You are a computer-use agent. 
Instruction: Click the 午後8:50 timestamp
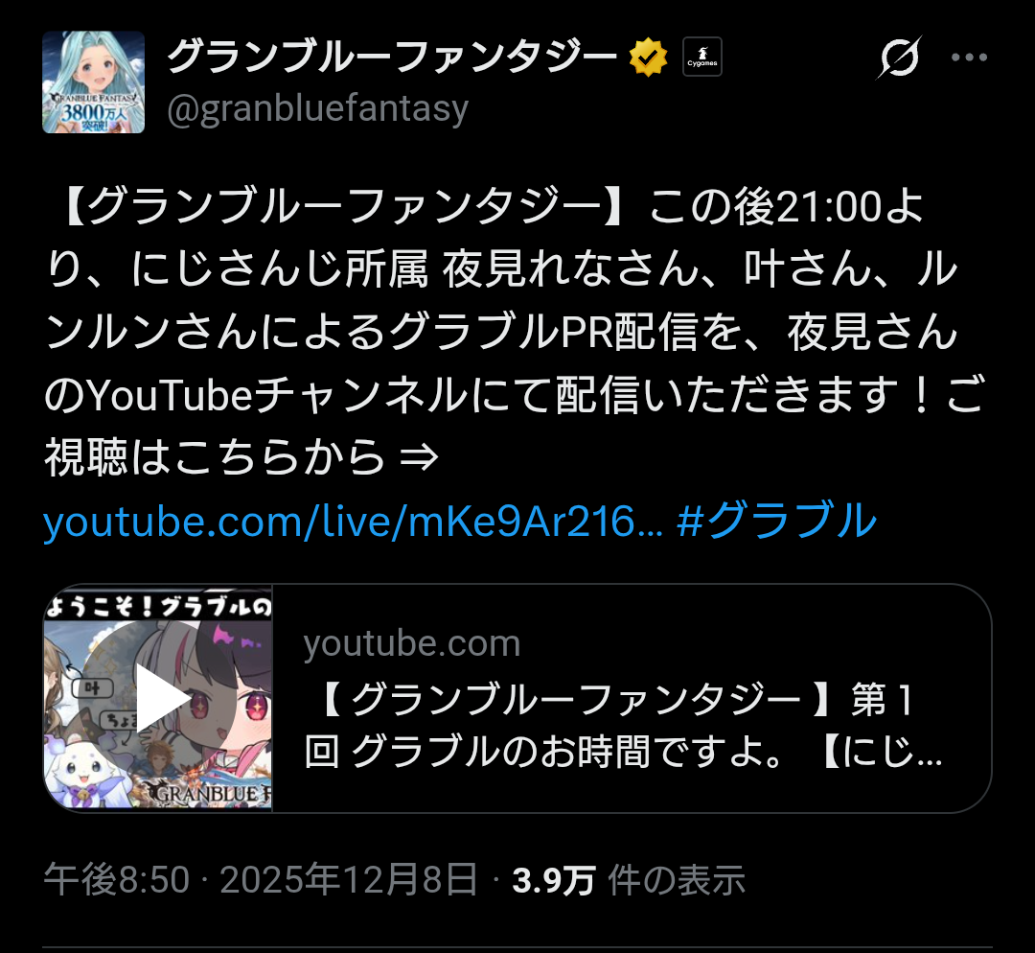coord(117,880)
